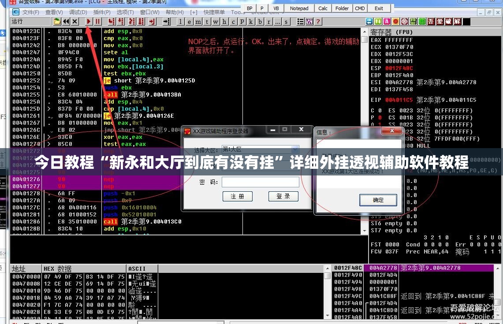
Task: Open Patches window with 'P' button
Action: pos(242,22)
